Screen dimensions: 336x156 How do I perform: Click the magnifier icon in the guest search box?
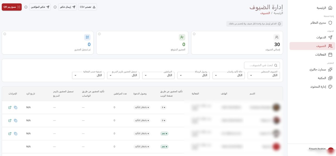tap(276, 65)
